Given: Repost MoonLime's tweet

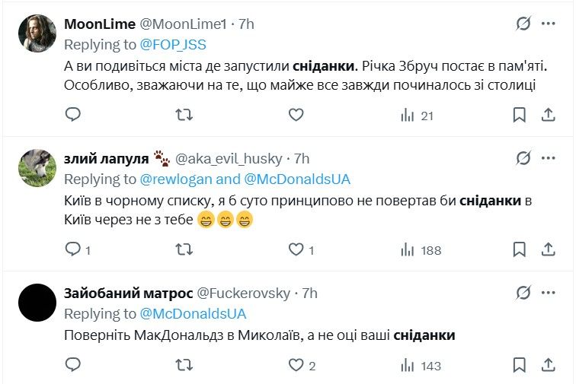Looking at the screenshot, I should point(184,115).
